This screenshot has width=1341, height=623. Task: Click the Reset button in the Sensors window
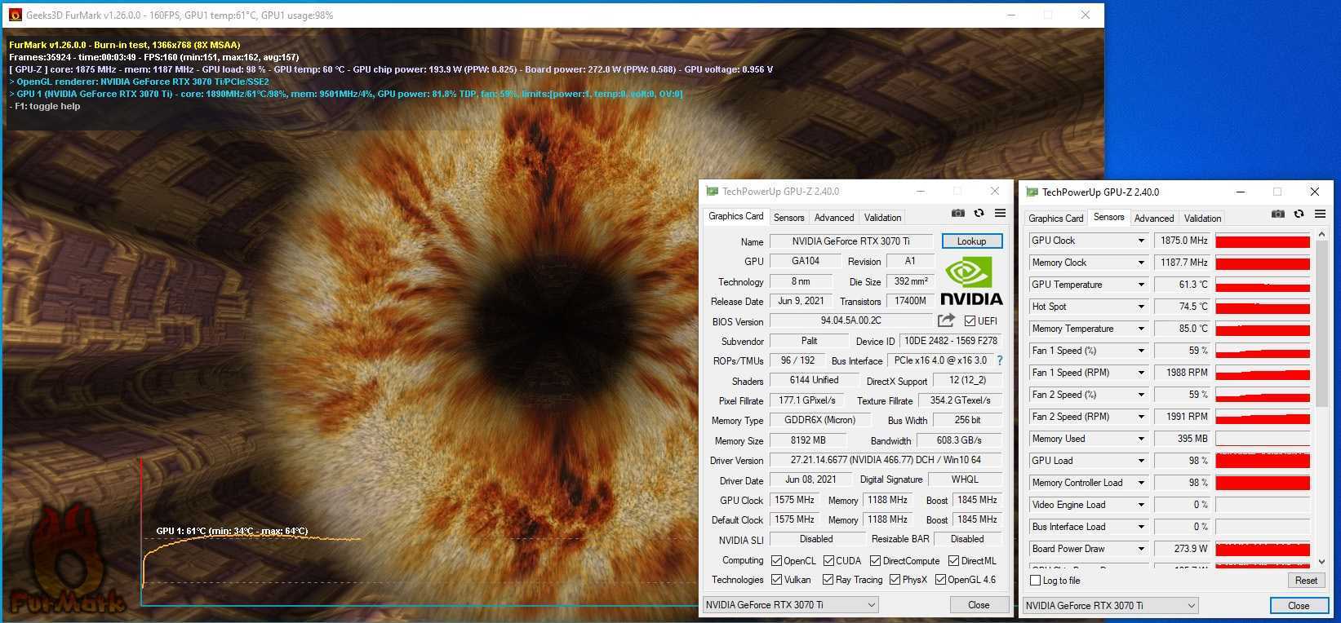tap(1305, 581)
